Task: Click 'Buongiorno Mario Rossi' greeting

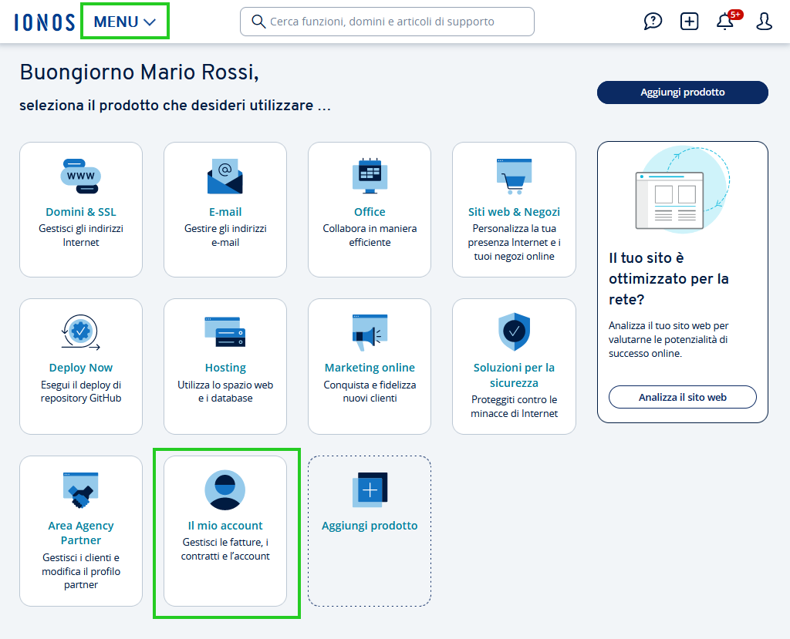Action: pyautogui.click(x=139, y=72)
